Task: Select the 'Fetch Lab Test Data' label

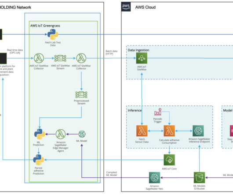Action: tap(53, 44)
